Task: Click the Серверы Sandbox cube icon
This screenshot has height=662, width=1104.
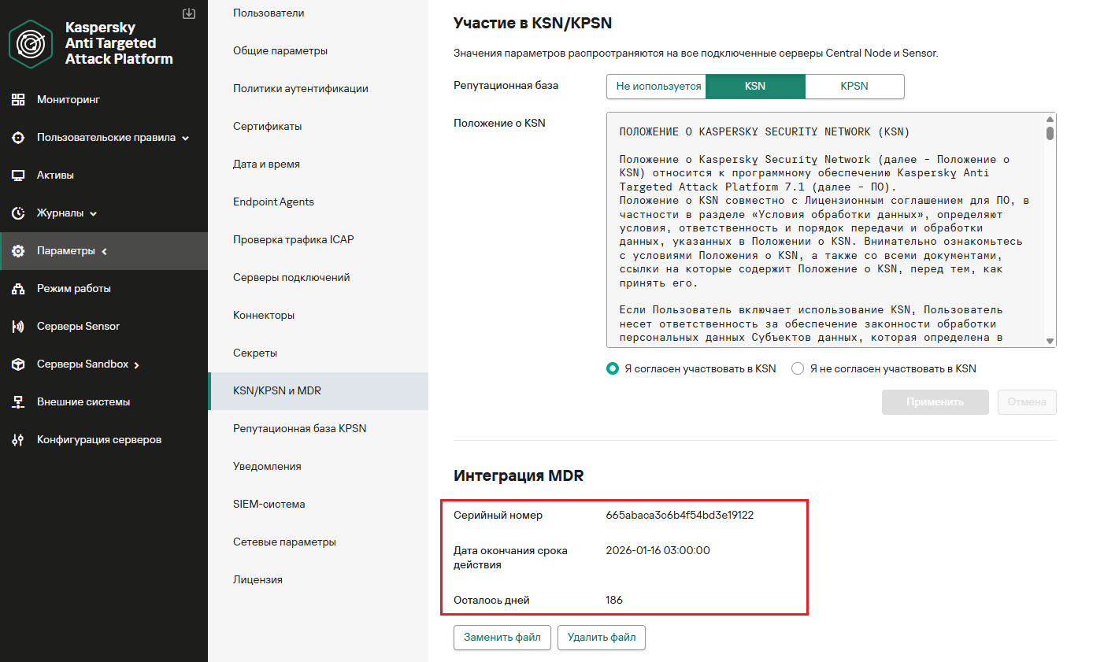Action: [18, 364]
